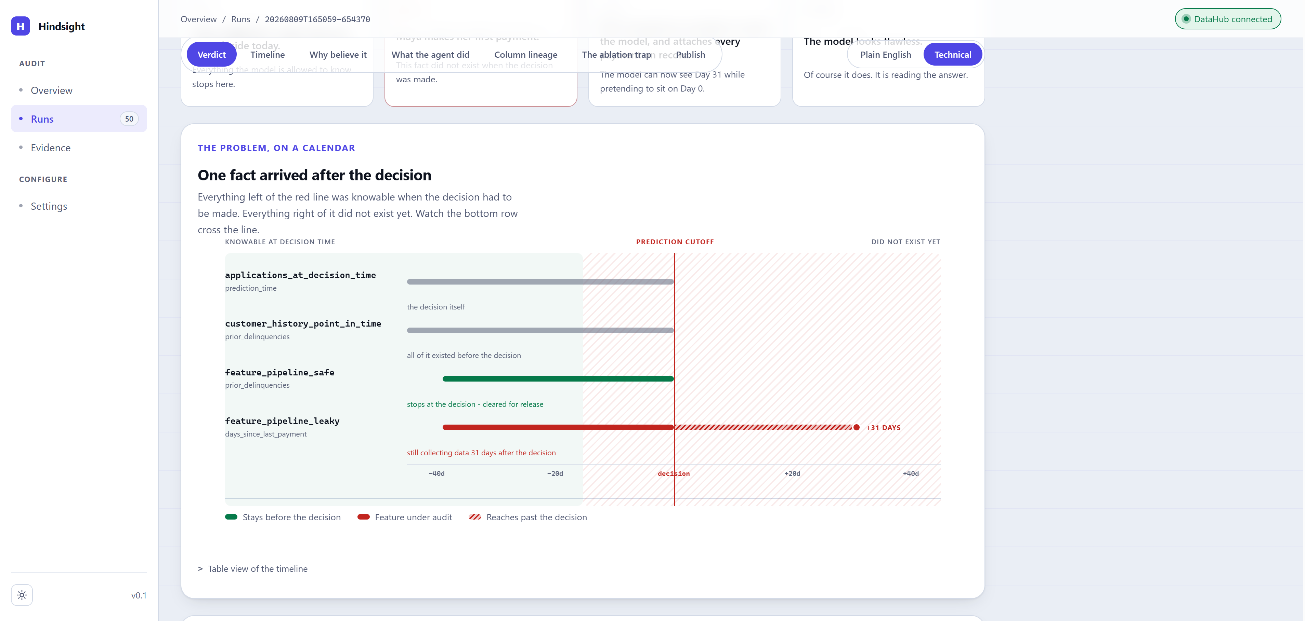Viewport: 1305px width, 621px height.
Task: Click the DataHub connected status indicator
Action: (x=1227, y=19)
